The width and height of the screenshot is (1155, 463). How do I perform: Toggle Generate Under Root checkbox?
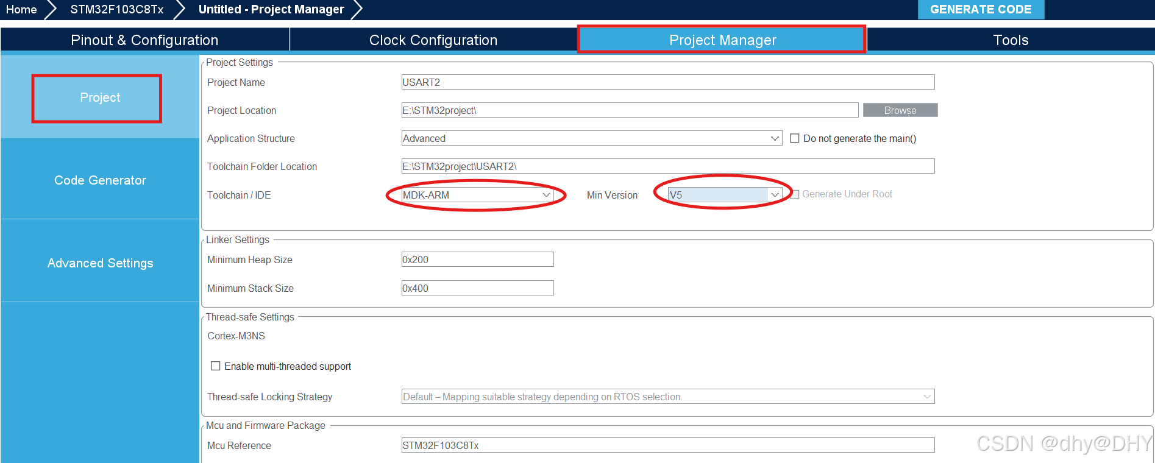[795, 194]
